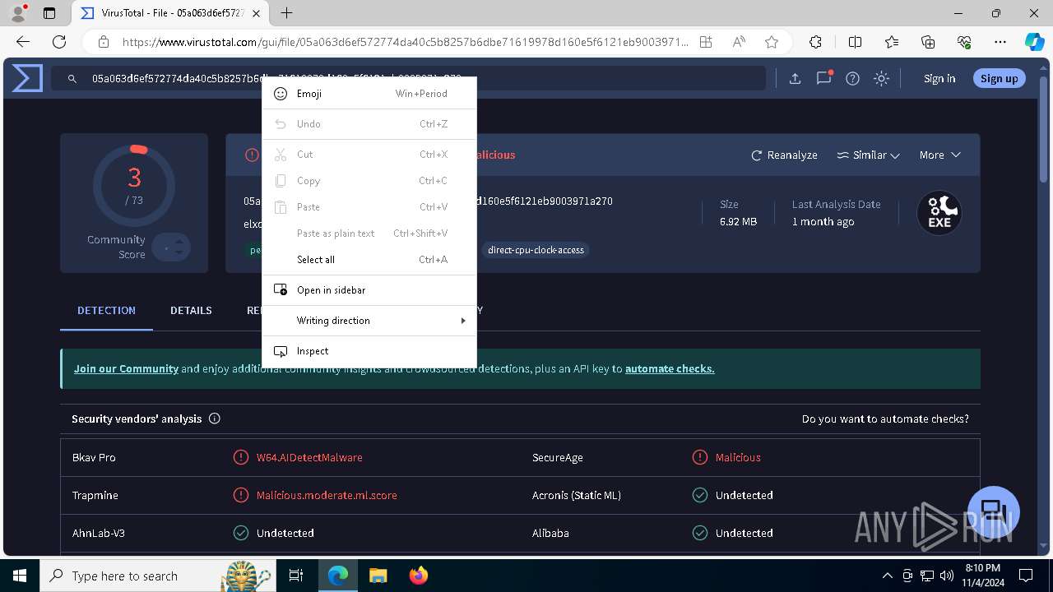Click the direct-cpu-clock-access tag
This screenshot has width=1053, height=592.
point(536,250)
